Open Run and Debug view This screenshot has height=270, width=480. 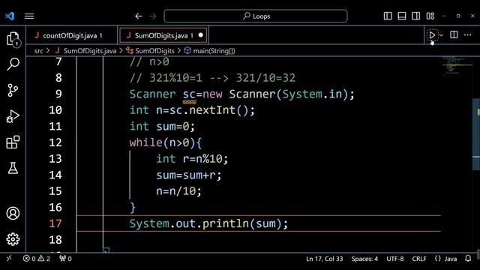coord(13,116)
